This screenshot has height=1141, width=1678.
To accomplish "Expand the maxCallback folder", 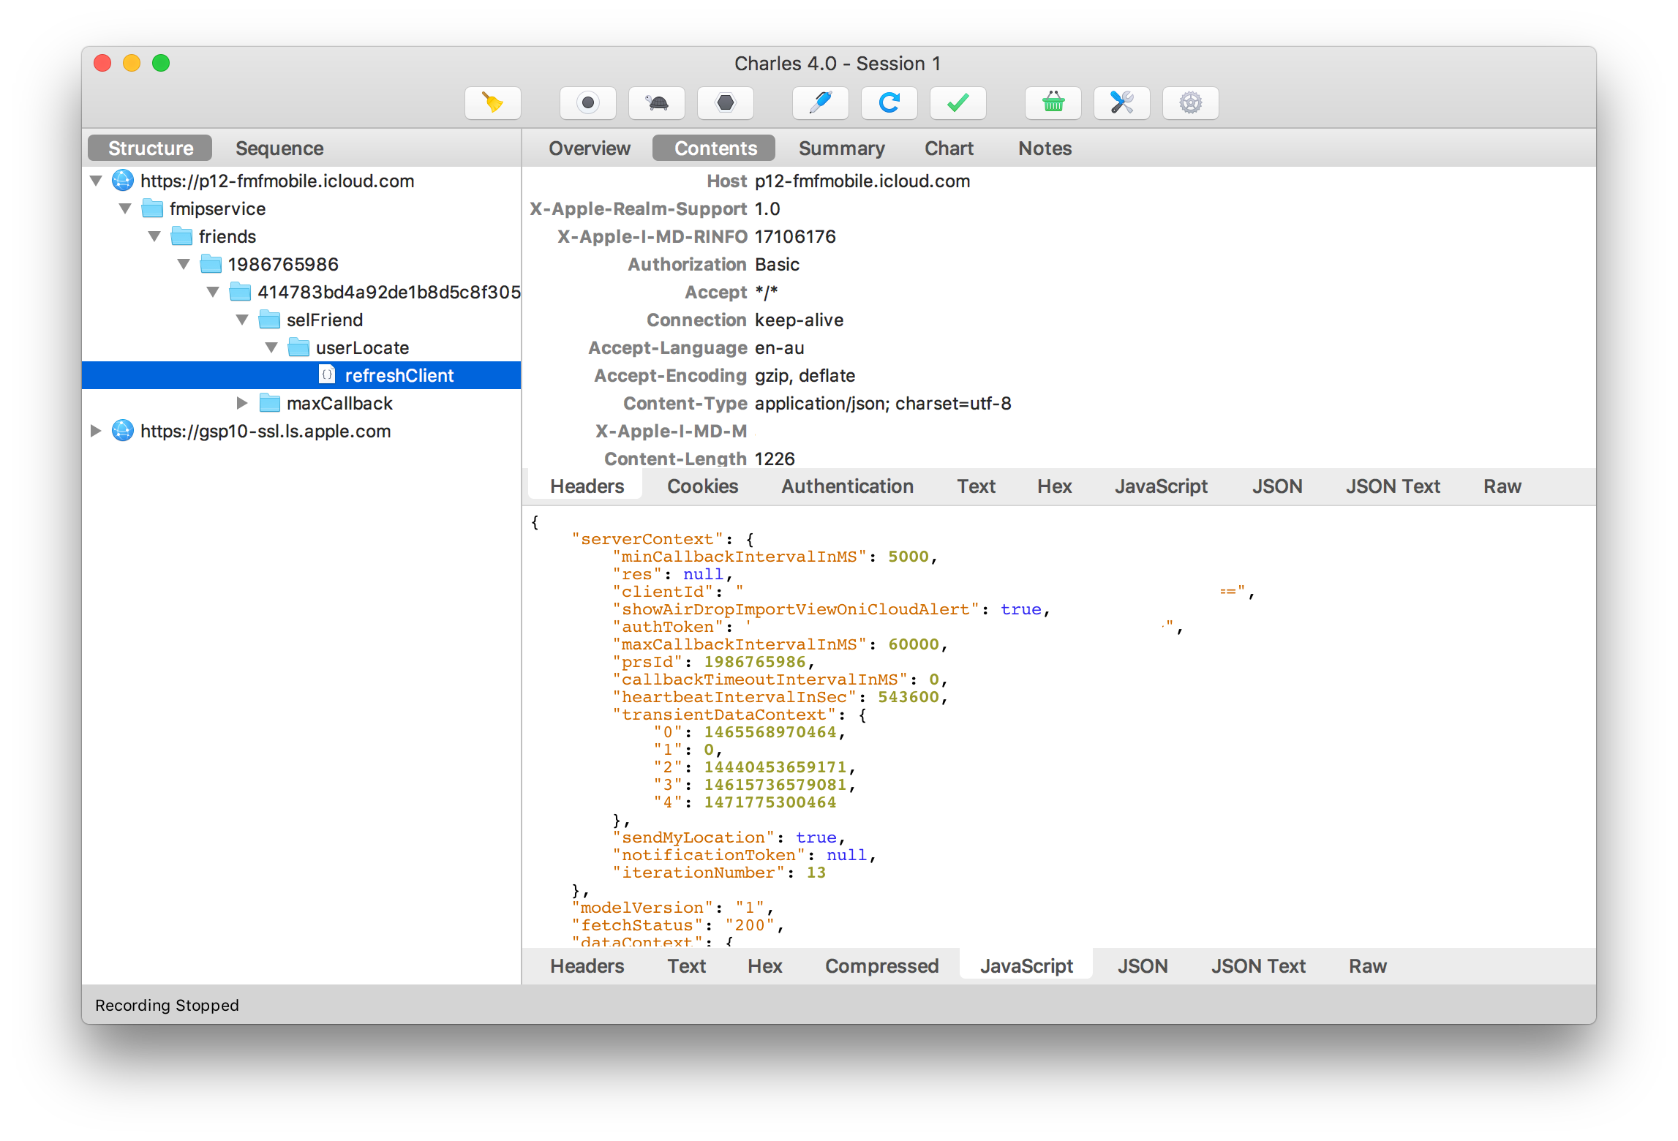I will pyautogui.click(x=242, y=403).
